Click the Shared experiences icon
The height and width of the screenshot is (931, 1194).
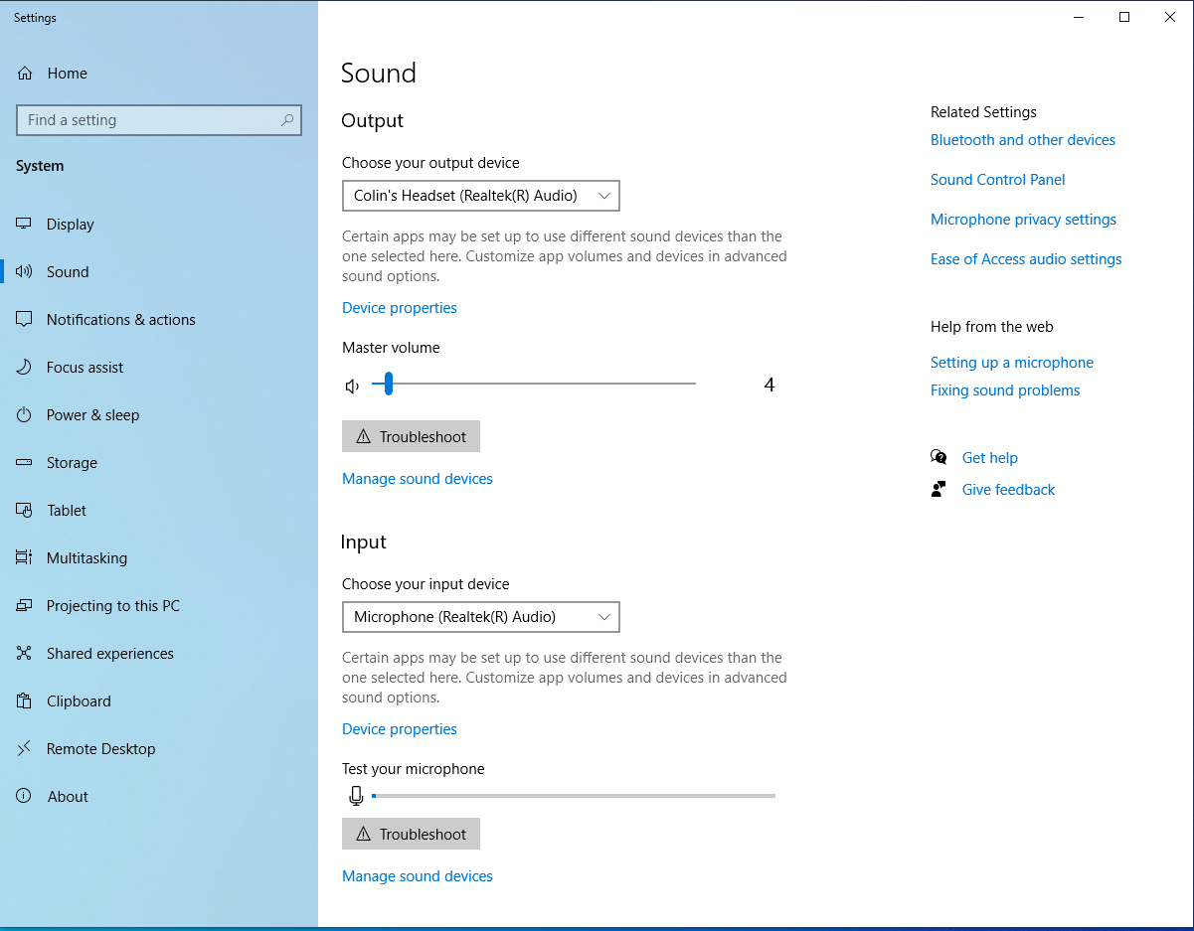pyautogui.click(x=25, y=654)
